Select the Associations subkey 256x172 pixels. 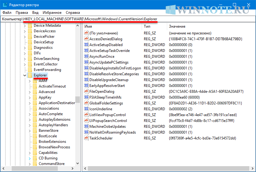click(49, 108)
